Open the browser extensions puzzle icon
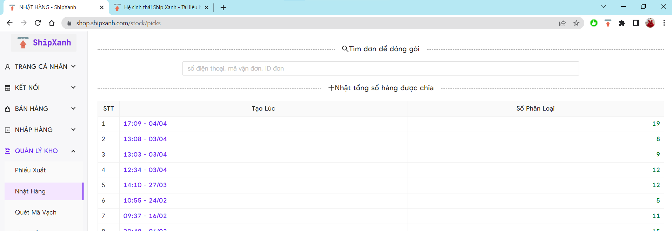Screen dimensions: 672x231 [x=622, y=23]
